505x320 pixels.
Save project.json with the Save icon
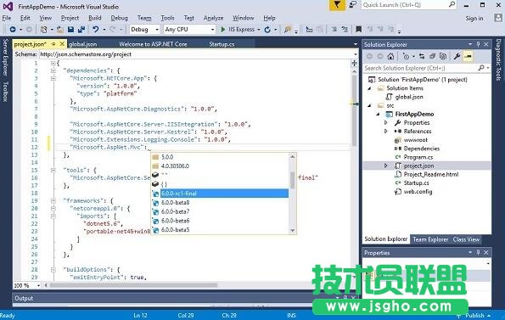tap(70, 30)
